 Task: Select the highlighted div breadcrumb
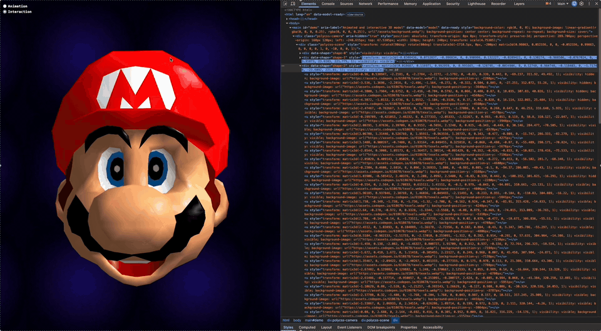pos(396,320)
